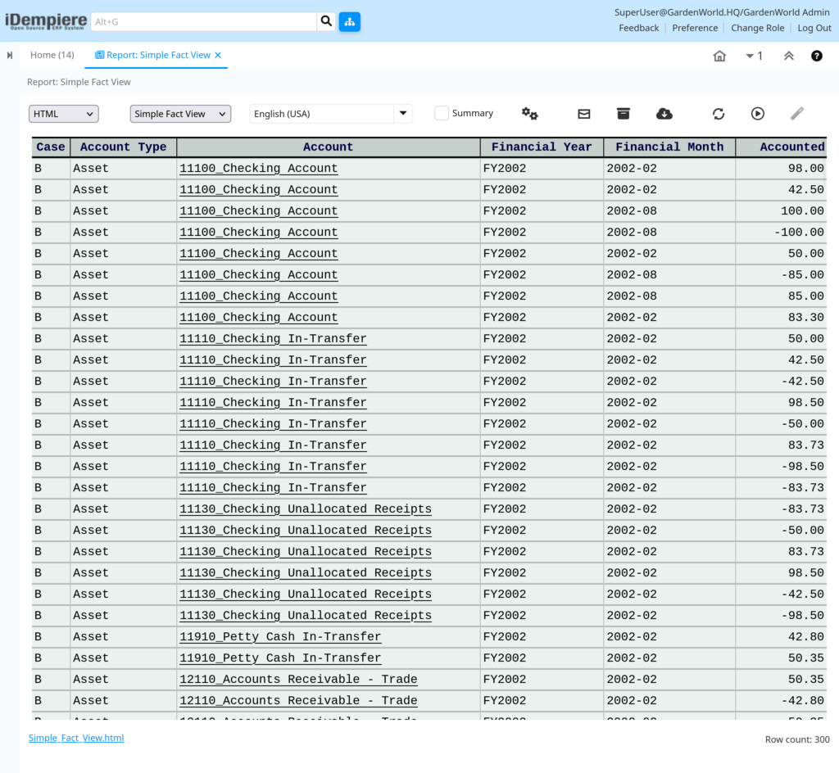Open 11100_Checking Account link with -100.00

pyautogui.click(x=258, y=233)
